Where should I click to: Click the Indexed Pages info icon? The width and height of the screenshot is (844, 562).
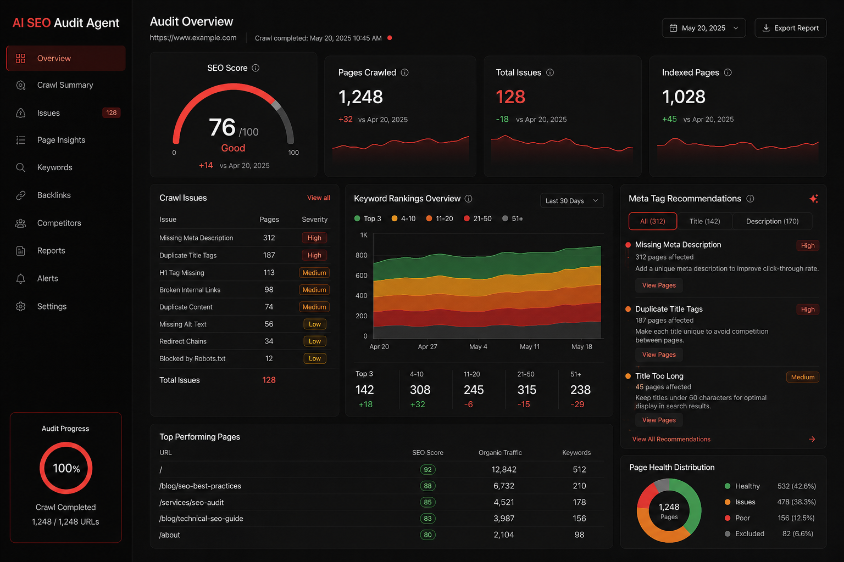click(728, 72)
